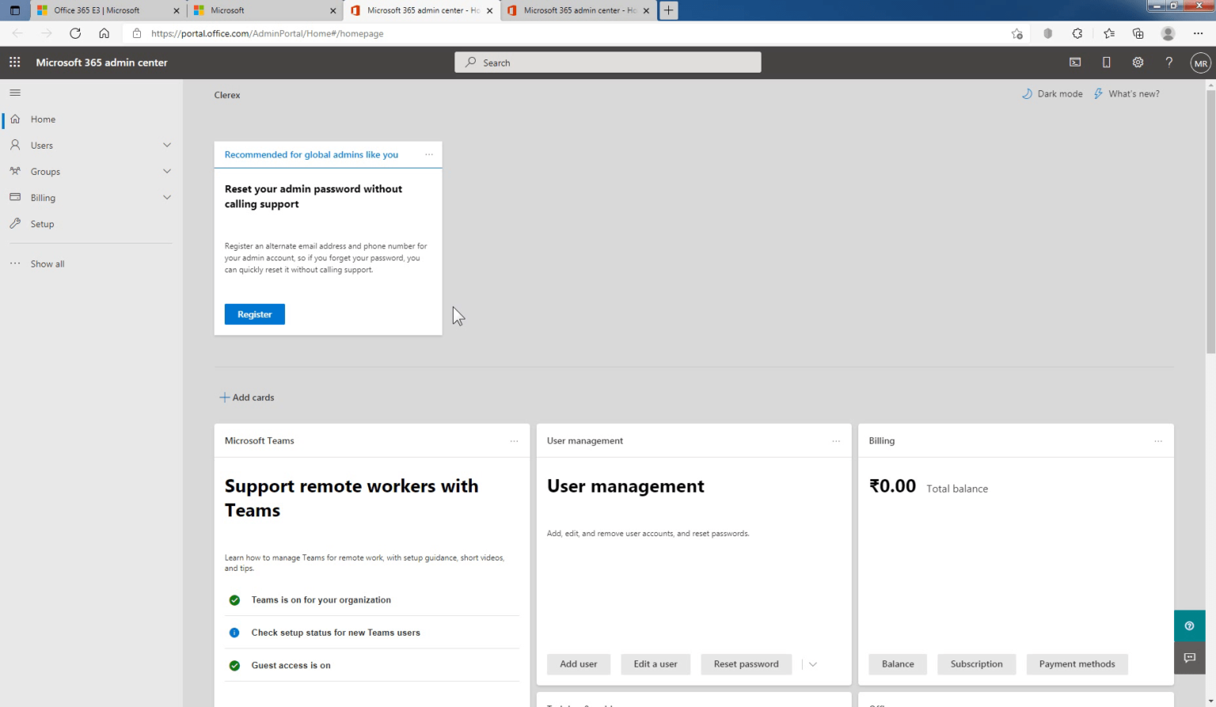This screenshot has height=707, width=1216.
Task: Expand the Billing section in sidebar
Action: click(167, 197)
